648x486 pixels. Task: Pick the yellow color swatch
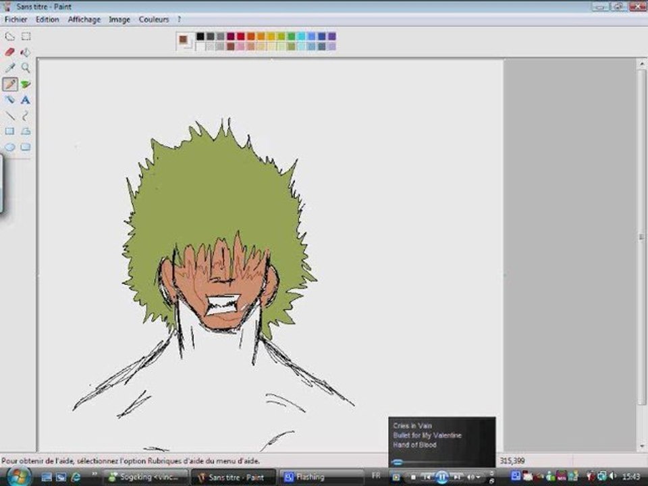click(271, 36)
